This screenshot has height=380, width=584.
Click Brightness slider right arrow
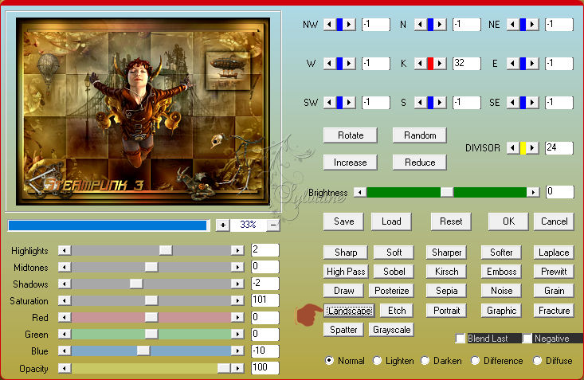point(533,192)
